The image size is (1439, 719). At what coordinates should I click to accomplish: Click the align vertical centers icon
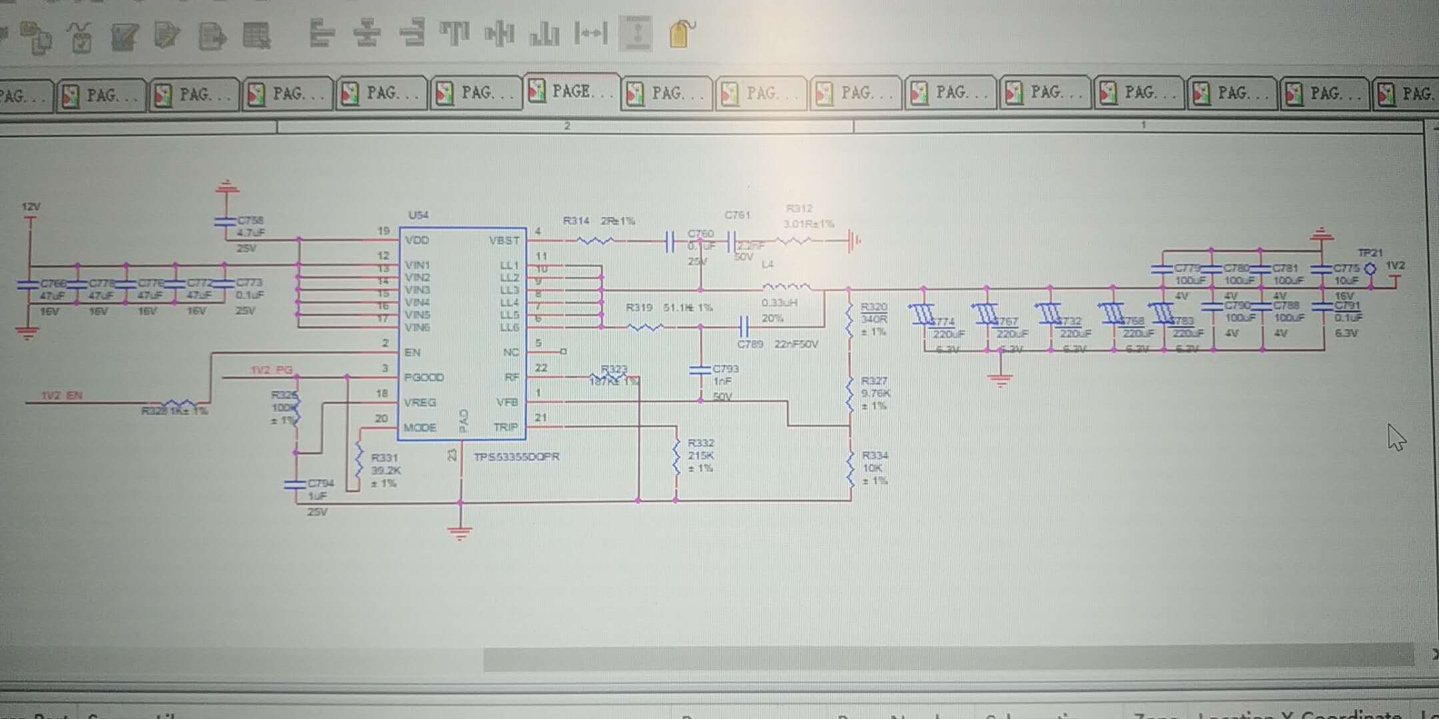pyautogui.click(x=499, y=33)
